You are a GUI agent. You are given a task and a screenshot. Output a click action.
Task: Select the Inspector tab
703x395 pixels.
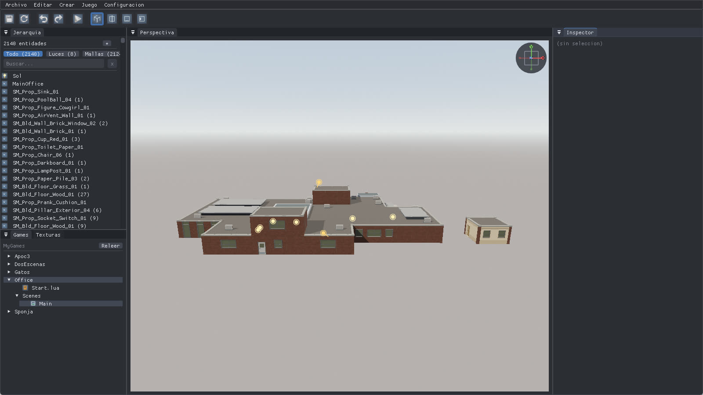(580, 32)
